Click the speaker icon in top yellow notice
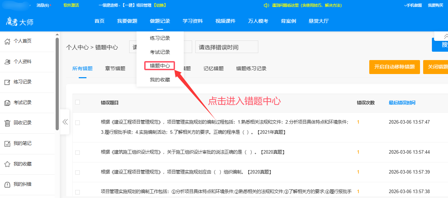 point(266,5)
